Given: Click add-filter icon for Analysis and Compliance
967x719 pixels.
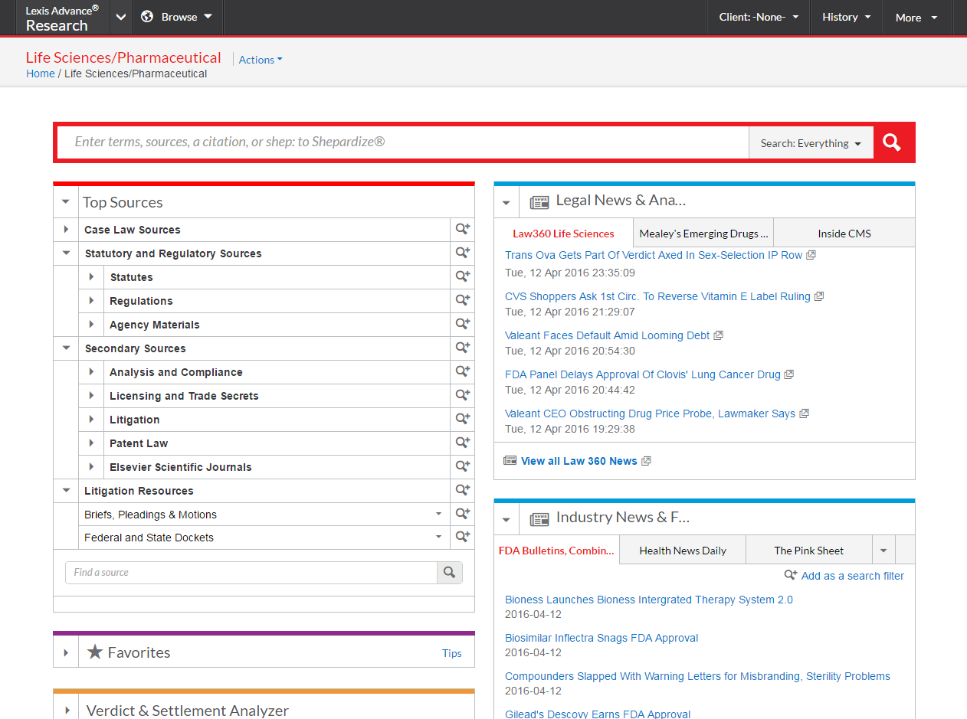Looking at the screenshot, I should [x=462, y=371].
